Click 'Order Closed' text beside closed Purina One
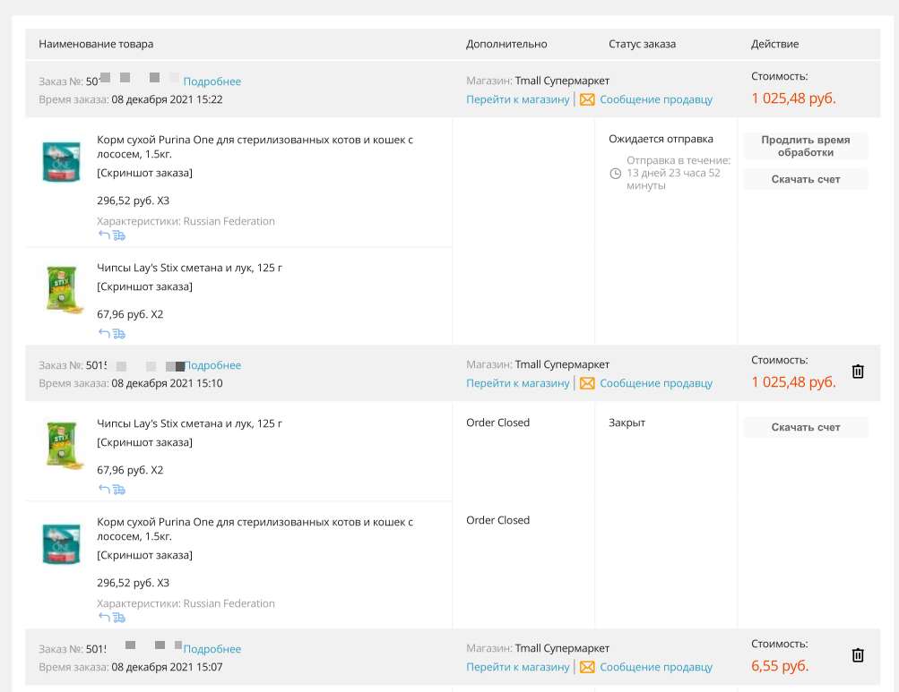The width and height of the screenshot is (899, 692). (497, 520)
